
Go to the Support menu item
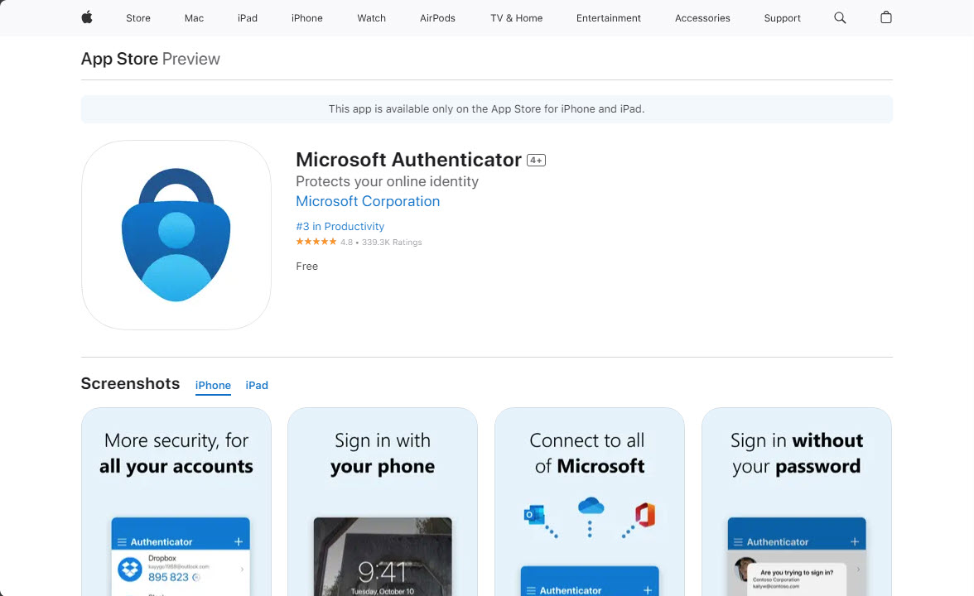click(x=782, y=18)
